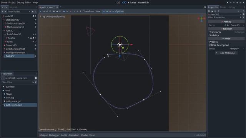This screenshot has width=246, height=138.
Task: Open the Project menu
Action: tap(12, 3)
